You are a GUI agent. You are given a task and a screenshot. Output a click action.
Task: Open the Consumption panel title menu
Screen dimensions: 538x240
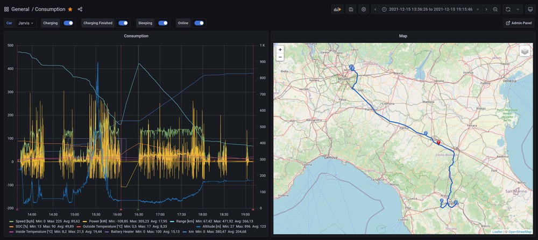click(136, 36)
